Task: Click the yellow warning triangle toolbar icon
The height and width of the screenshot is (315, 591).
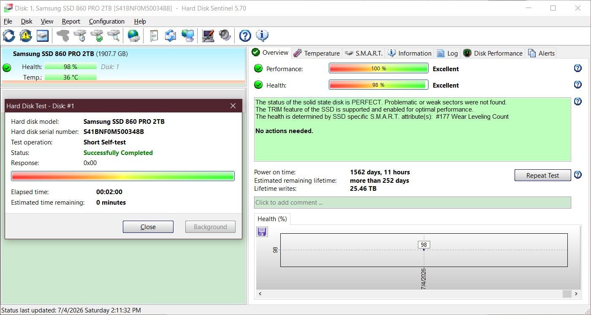Action: [26, 36]
